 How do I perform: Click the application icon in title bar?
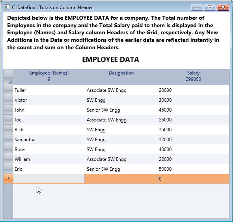click(7, 7)
